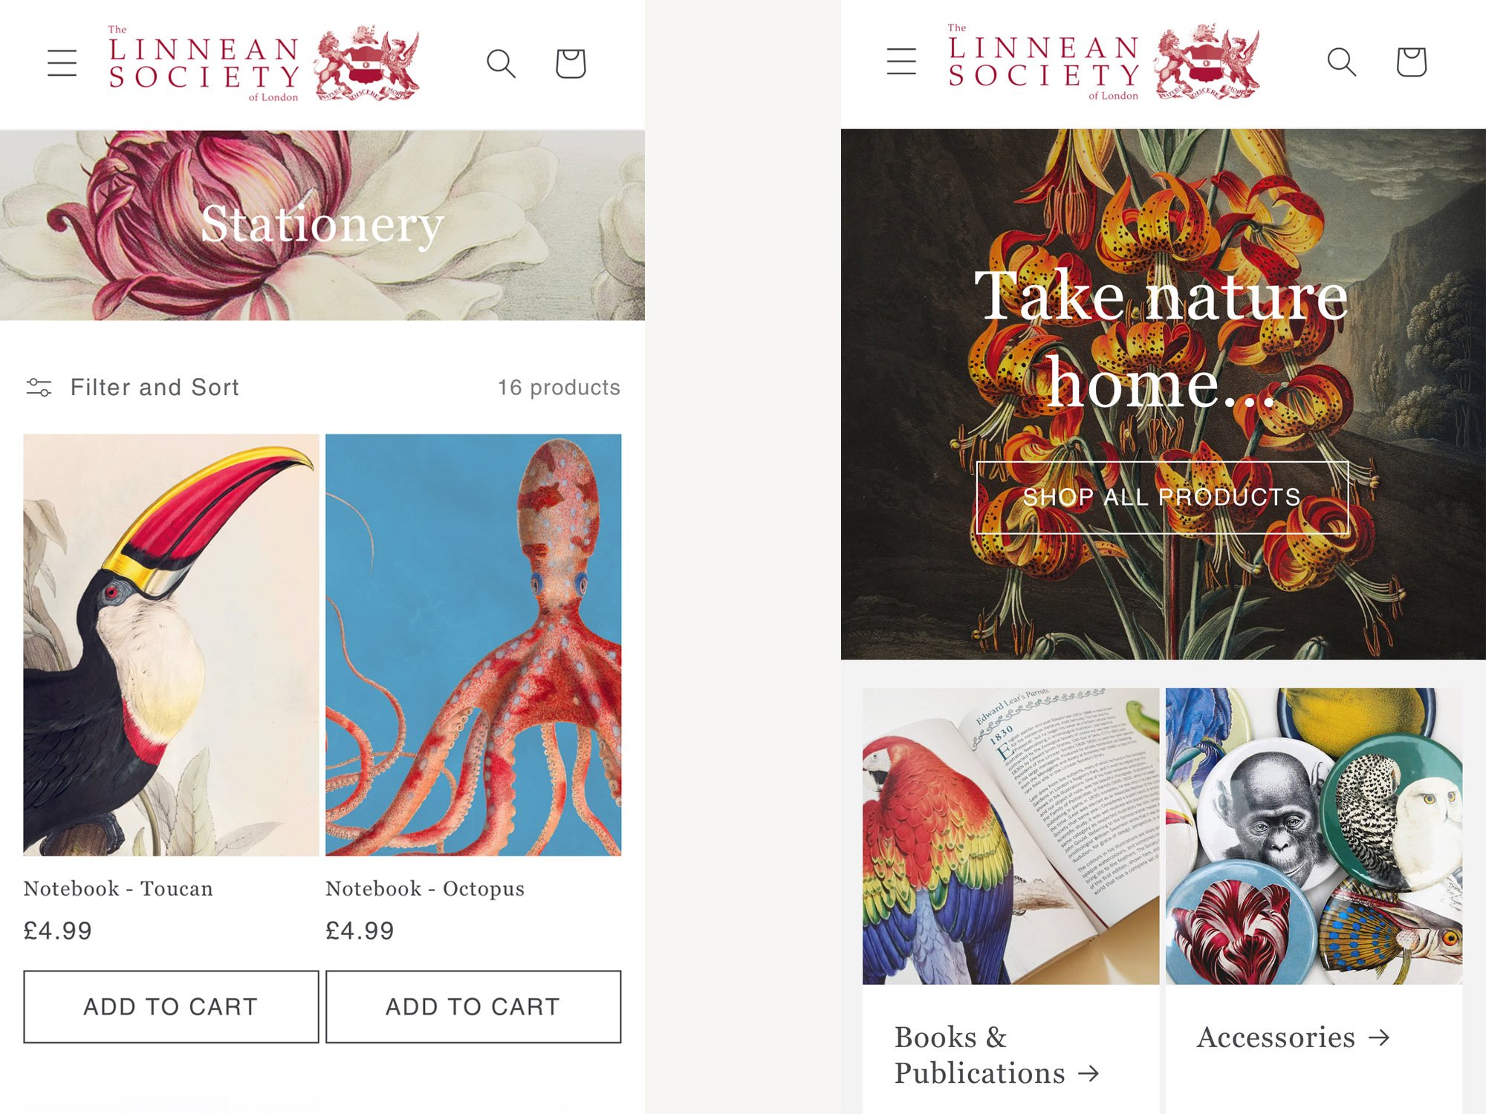Add Notebook - Toucan to cart
This screenshot has width=1486, height=1114.
click(171, 1006)
